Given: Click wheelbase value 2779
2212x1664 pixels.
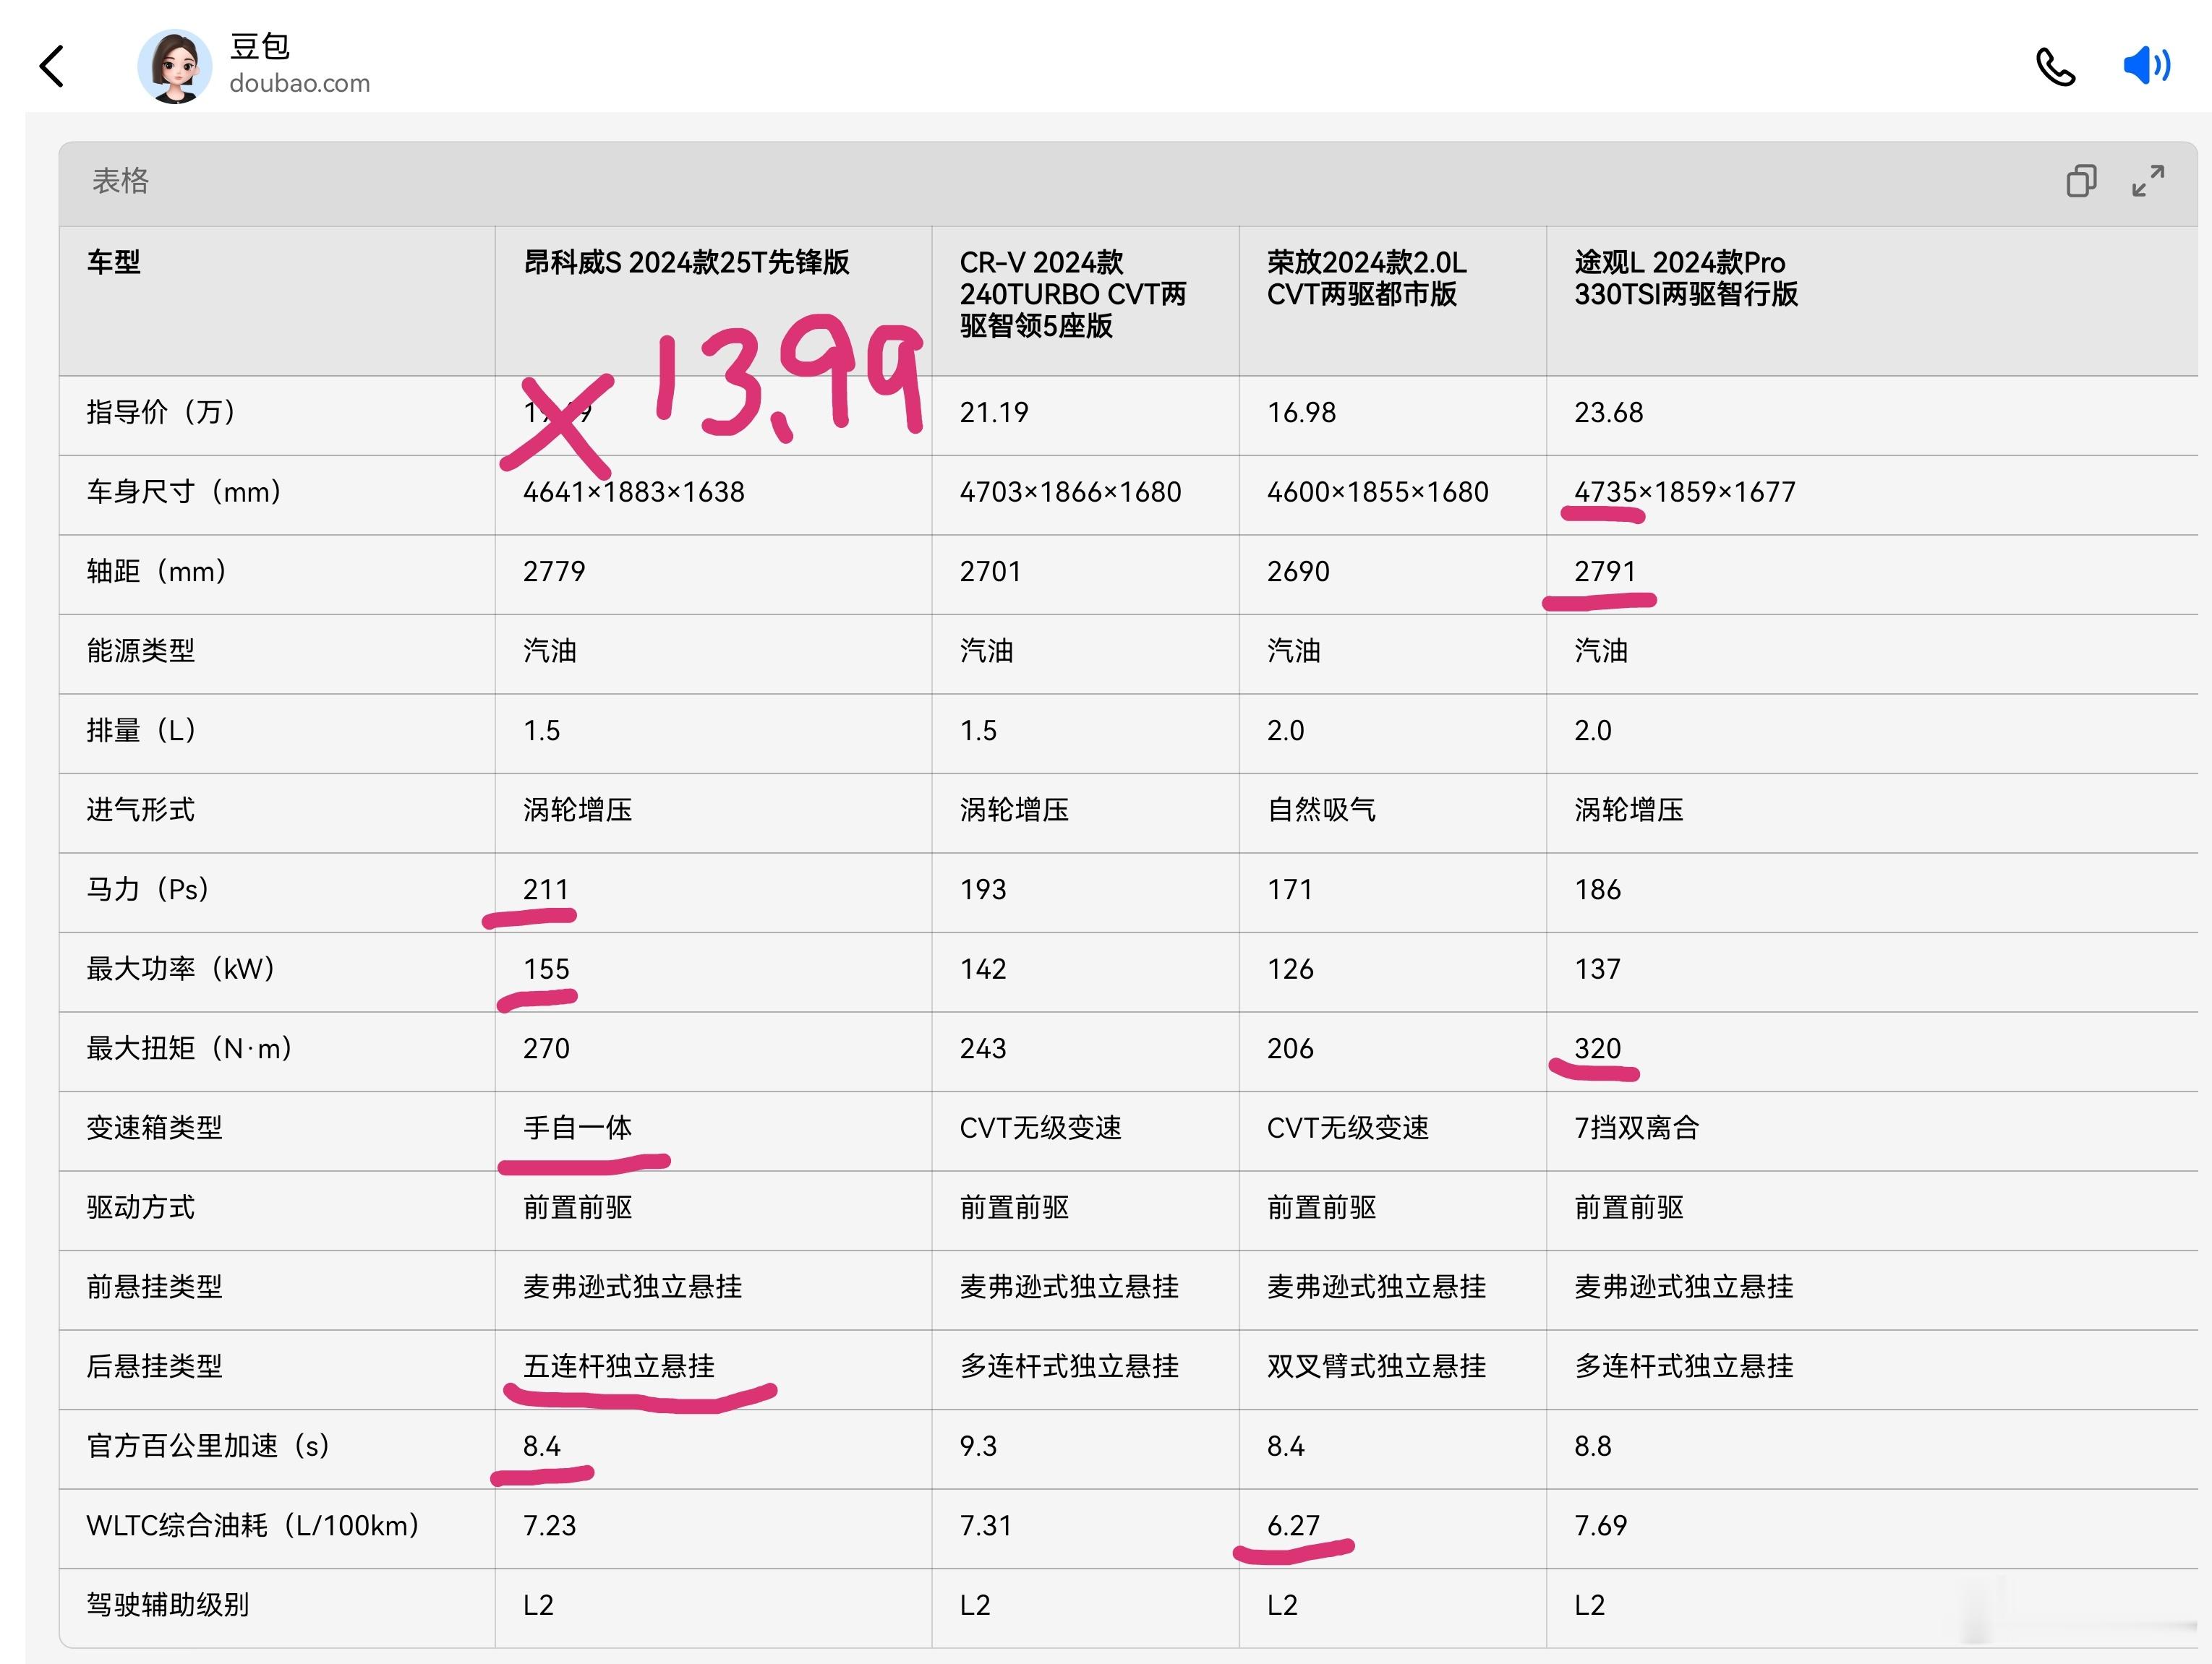Looking at the screenshot, I should click(x=554, y=572).
